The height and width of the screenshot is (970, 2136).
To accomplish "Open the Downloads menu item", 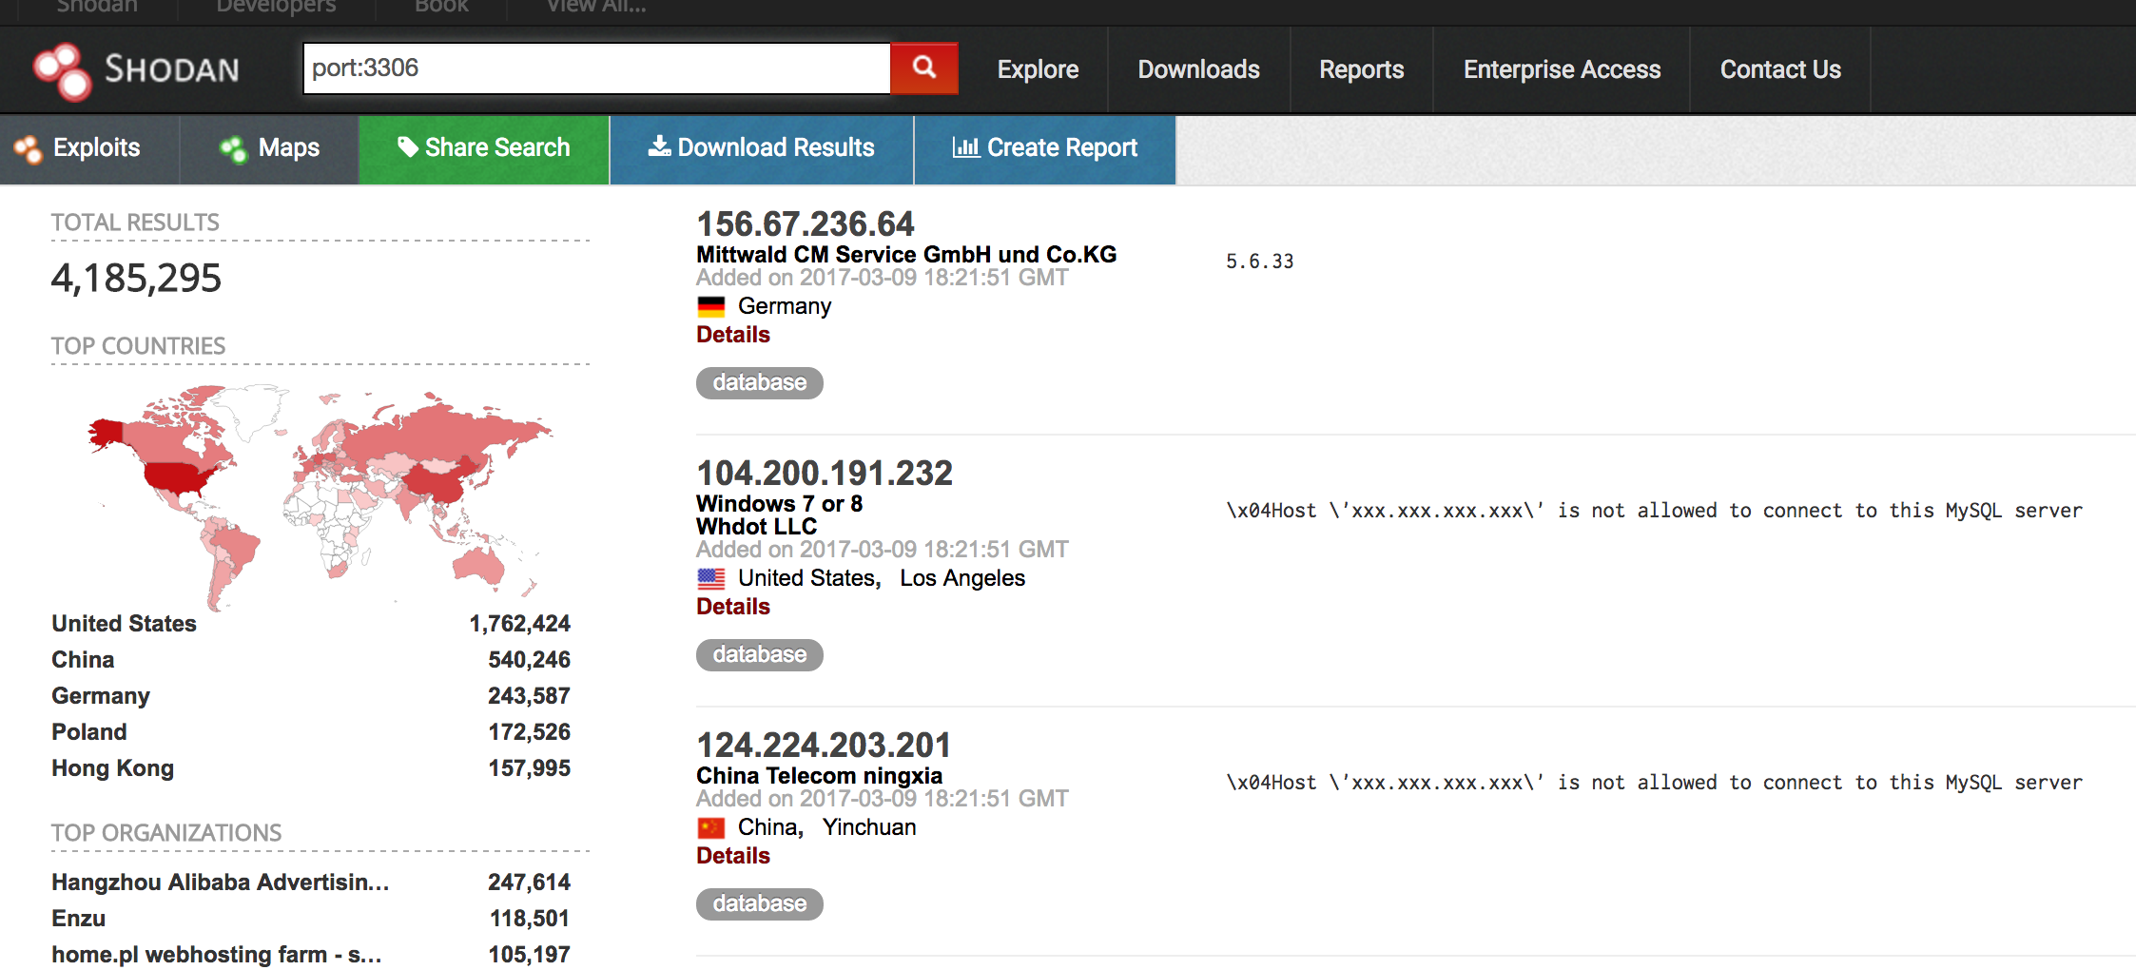I will [1198, 69].
